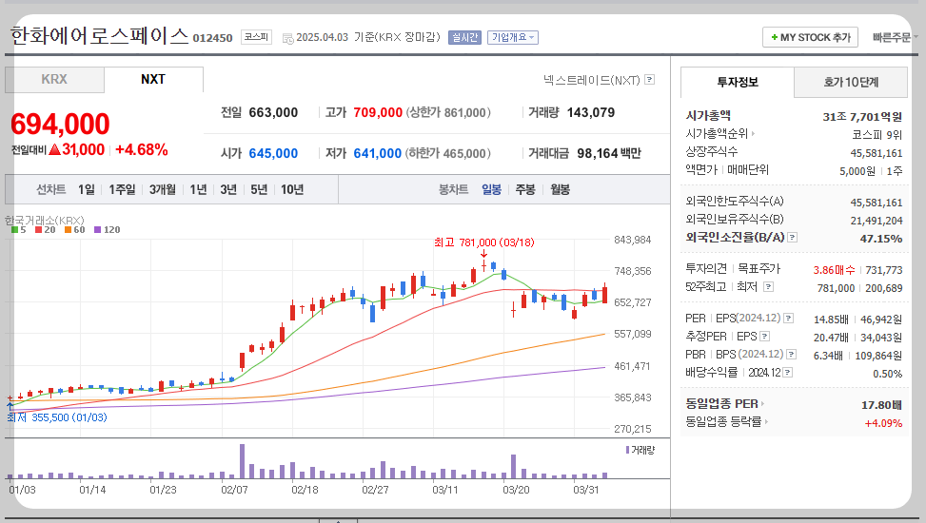The height and width of the screenshot is (523, 926).
Task: Select the 1일 line chart period
Action: click(87, 189)
